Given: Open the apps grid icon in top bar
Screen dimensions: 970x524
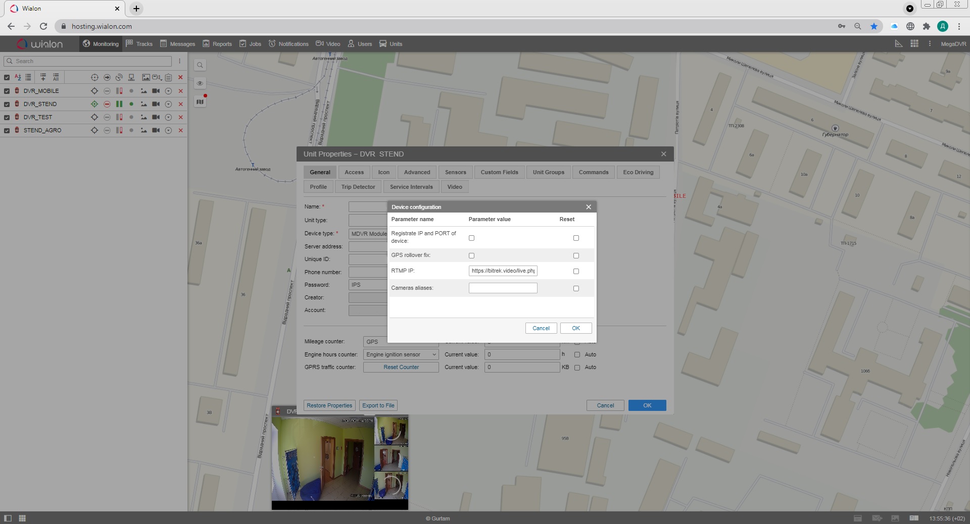Looking at the screenshot, I should coord(914,44).
